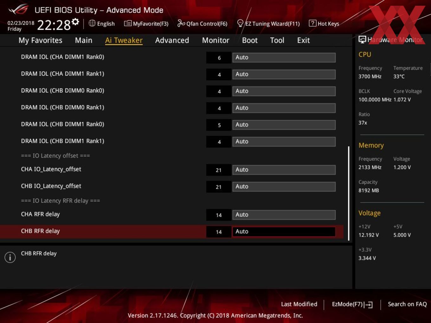Open CHB DIMM0 Rank0 IOL Auto field
The image size is (431, 323).
[x=284, y=91]
